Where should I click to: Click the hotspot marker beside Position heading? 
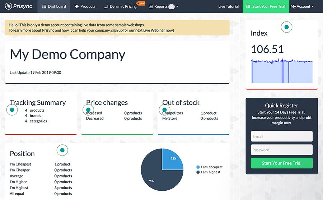62,150
